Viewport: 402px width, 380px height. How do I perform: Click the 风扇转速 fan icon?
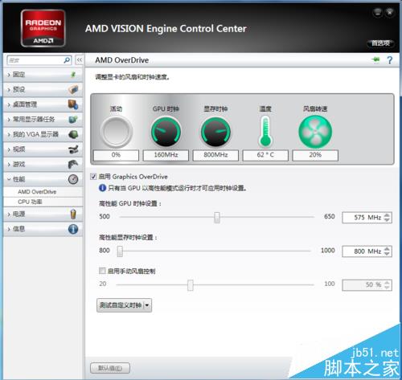point(315,132)
